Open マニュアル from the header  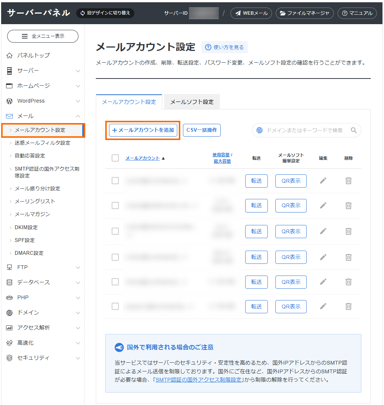[x=357, y=13]
